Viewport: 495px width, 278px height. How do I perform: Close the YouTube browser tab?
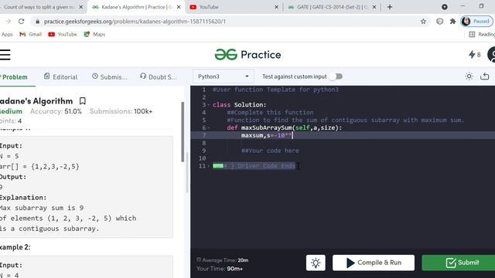click(277, 7)
